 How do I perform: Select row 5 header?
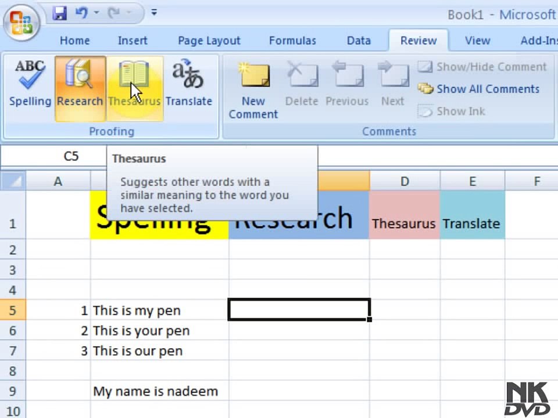click(13, 310)
